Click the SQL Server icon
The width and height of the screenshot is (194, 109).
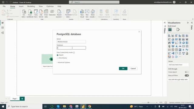(41, 14)
